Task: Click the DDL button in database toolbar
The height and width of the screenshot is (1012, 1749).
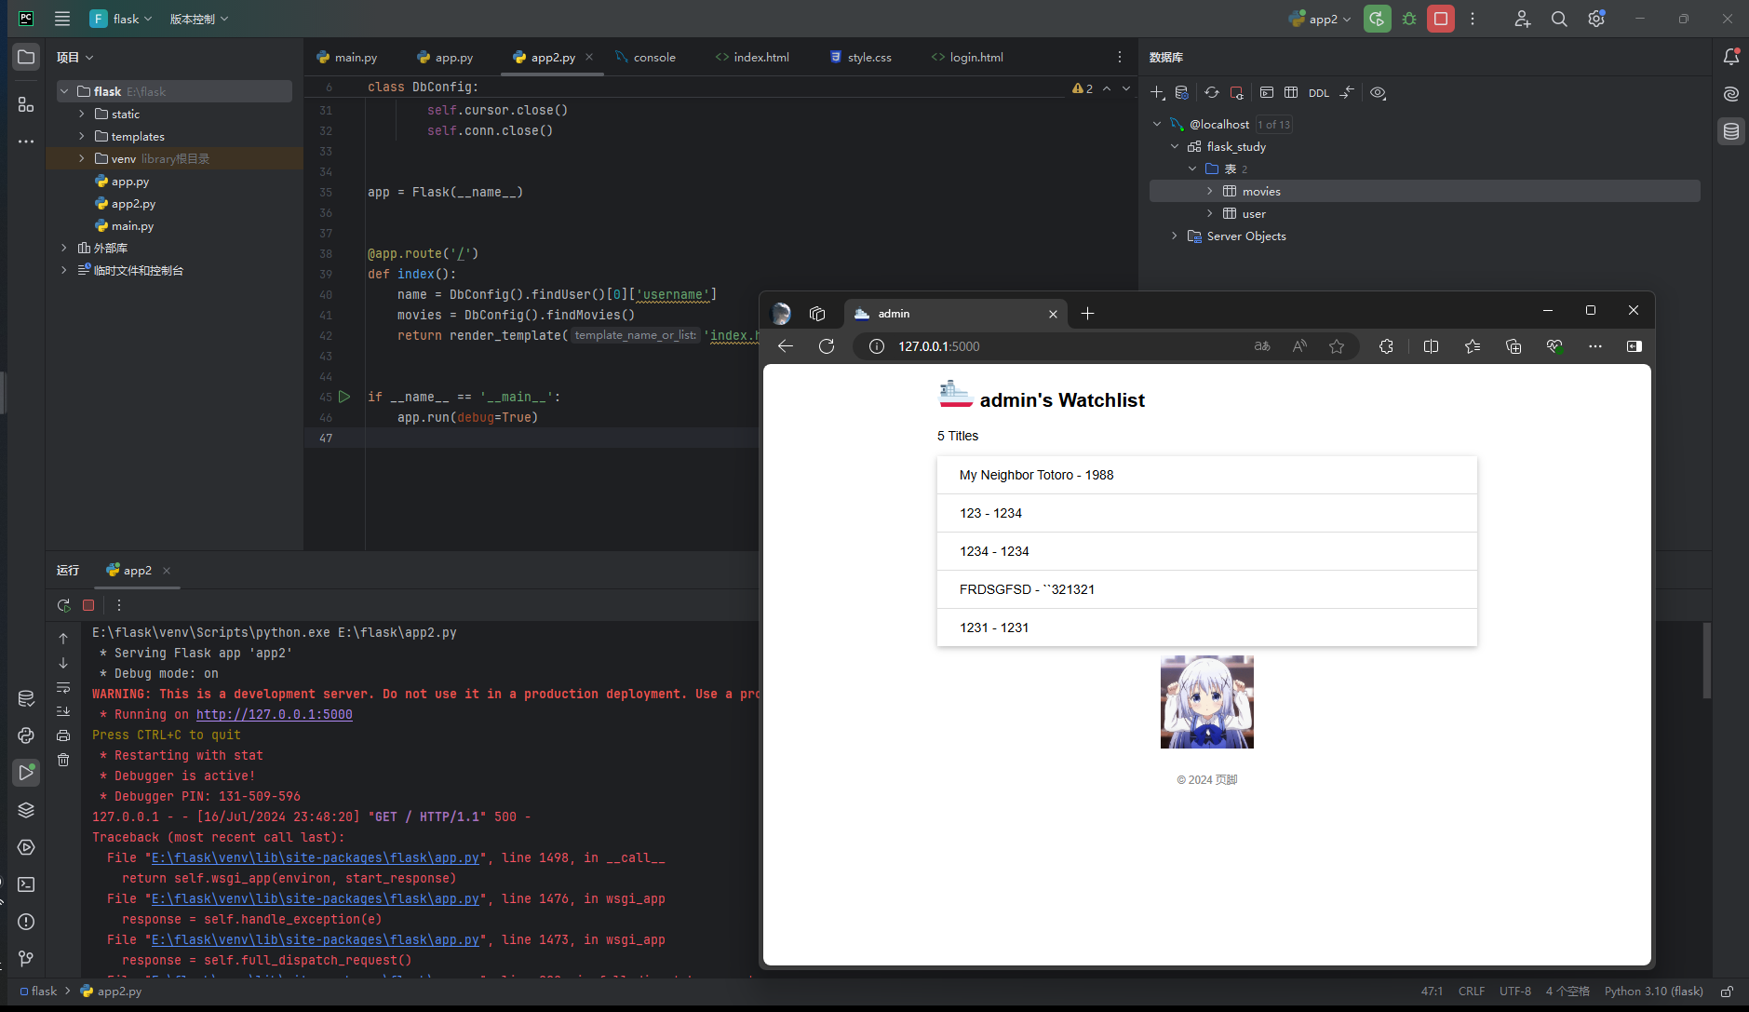Action: coord(1318,93)
